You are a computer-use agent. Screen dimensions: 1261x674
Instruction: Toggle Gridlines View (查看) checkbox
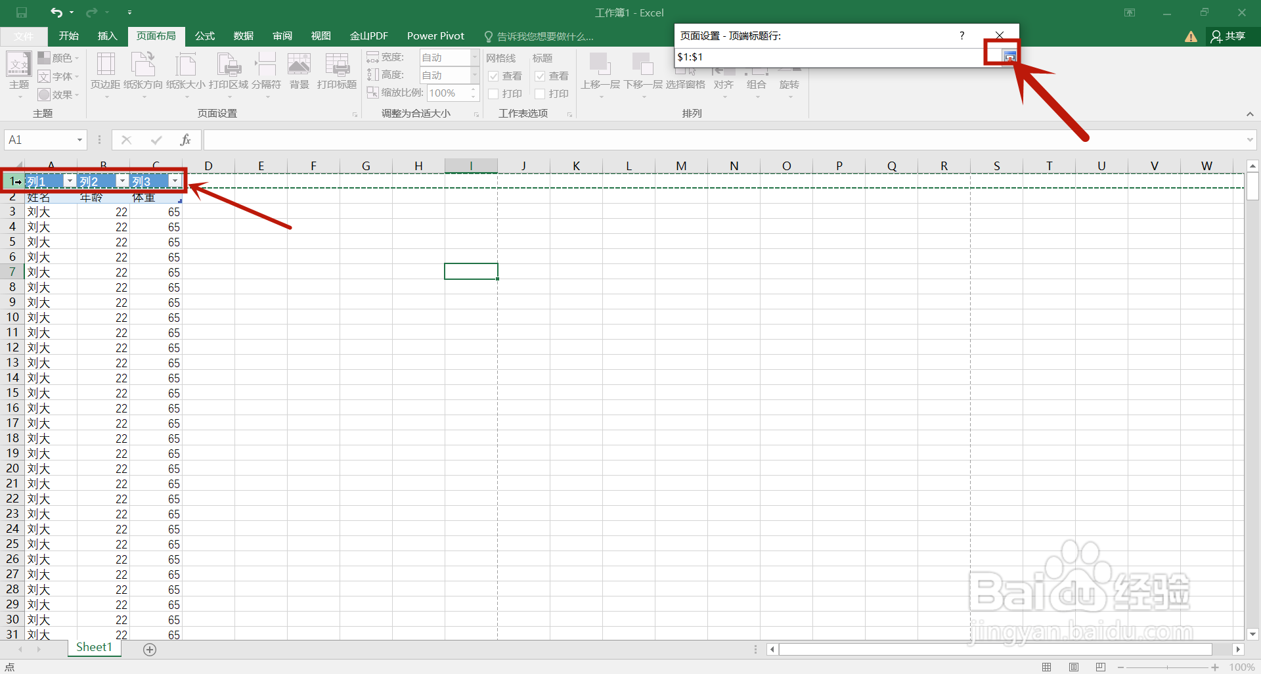click(494, 76)
